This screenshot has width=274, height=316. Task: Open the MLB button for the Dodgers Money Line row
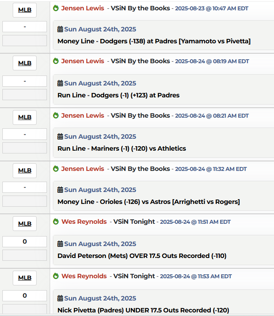click(25, 10)
